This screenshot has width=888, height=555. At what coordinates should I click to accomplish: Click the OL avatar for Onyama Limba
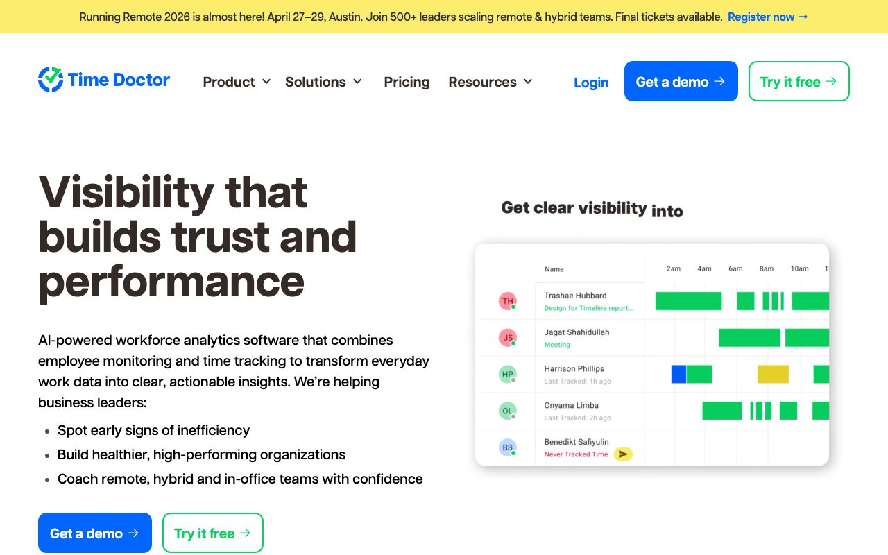tap(508, 411)
